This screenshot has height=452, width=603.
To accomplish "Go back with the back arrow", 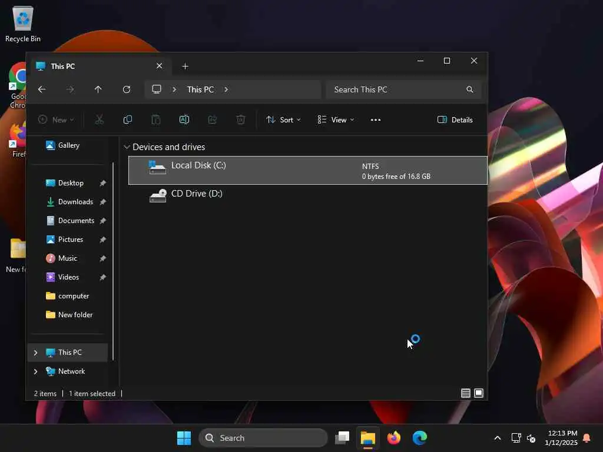I will pyautogui.click(x=42, y=89).
